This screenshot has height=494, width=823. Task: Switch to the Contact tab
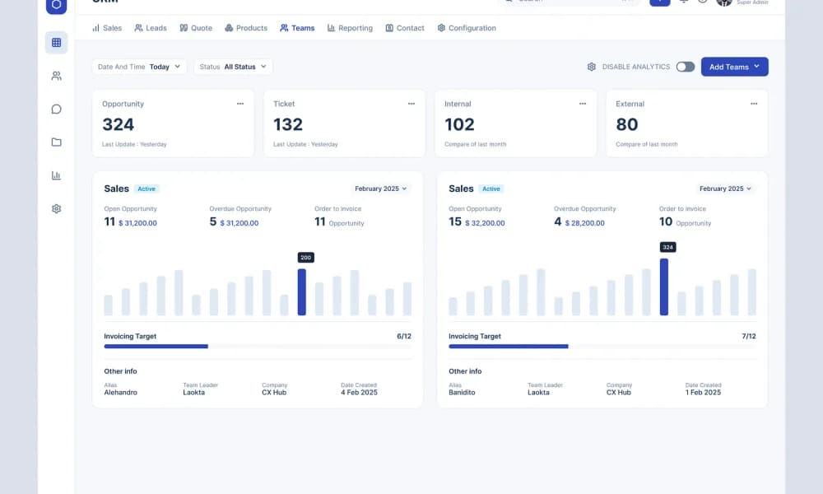pos(405,28)
